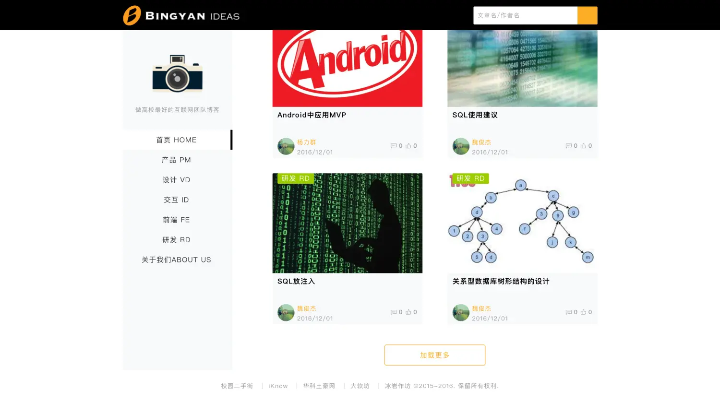Click like thumbs-up on Android中应用MVP card
Image resolution: width=720 pixels, height=401 pixels.
pyautogui.click(x=408, y=146)
